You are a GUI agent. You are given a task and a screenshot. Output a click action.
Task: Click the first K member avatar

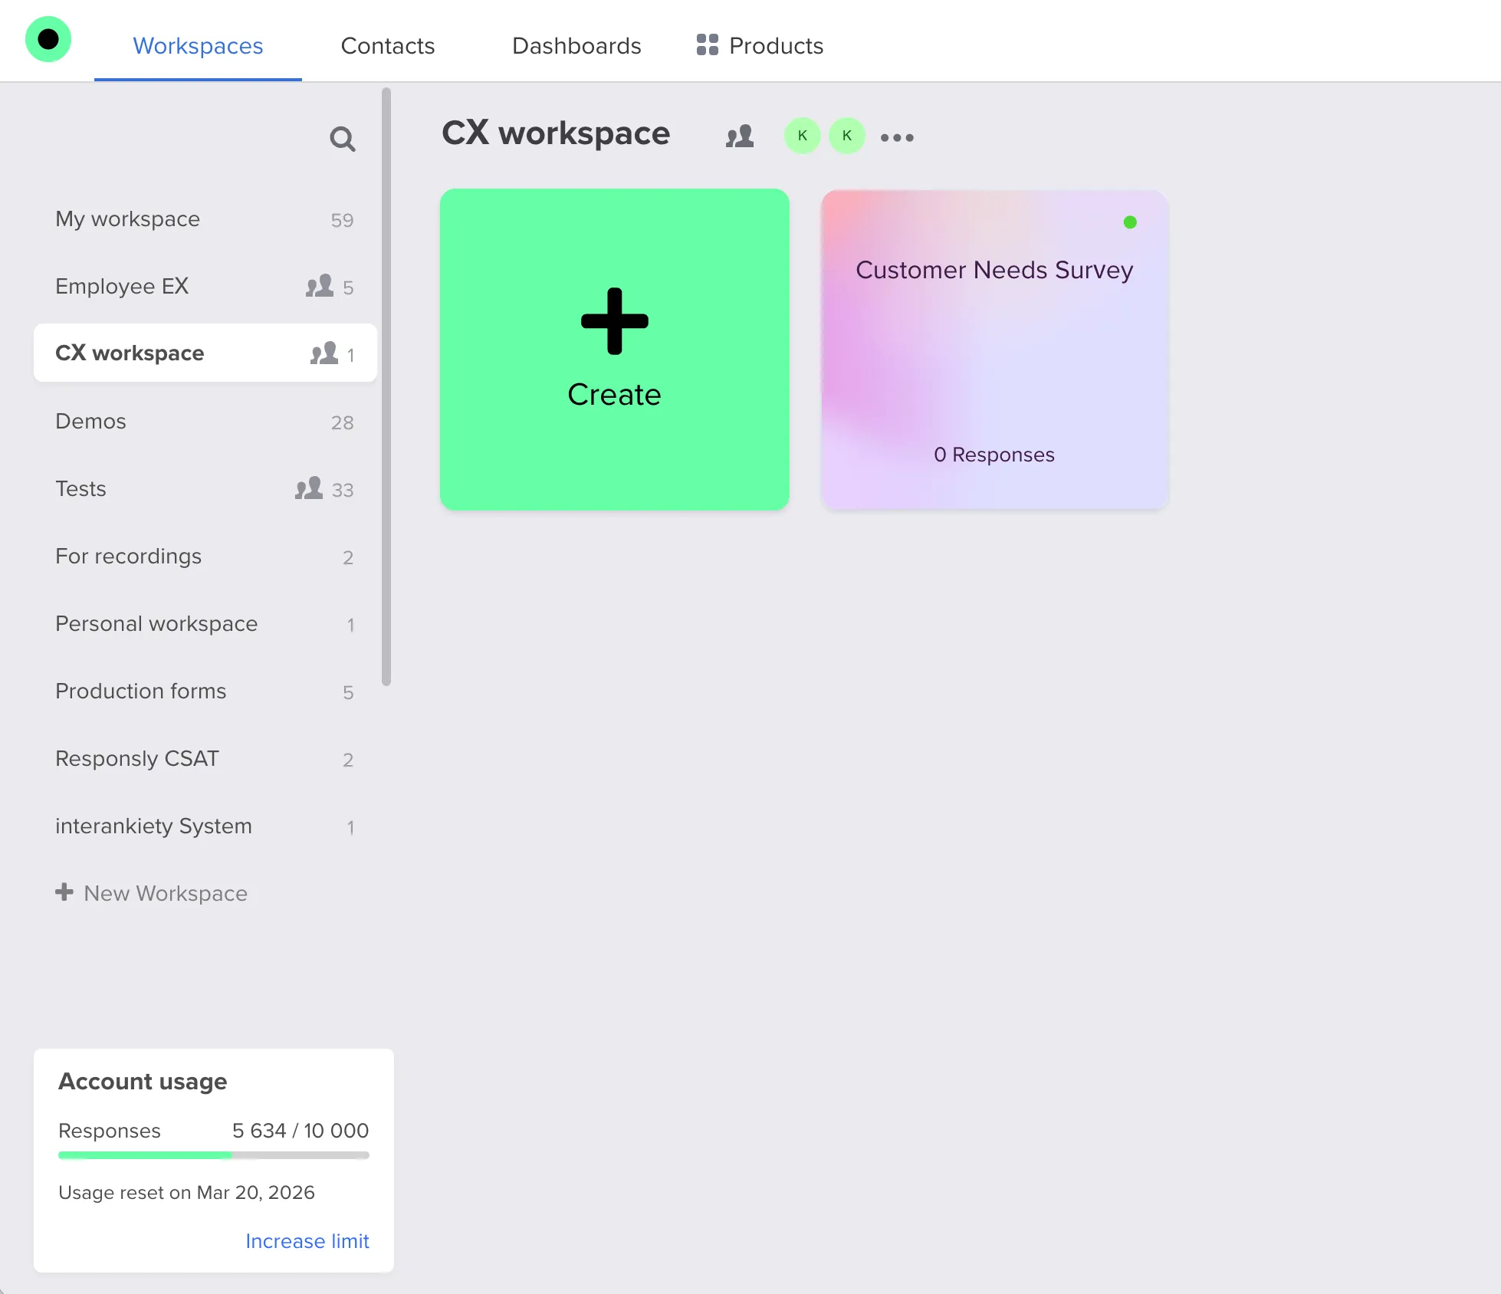click(x=803, y=136)
